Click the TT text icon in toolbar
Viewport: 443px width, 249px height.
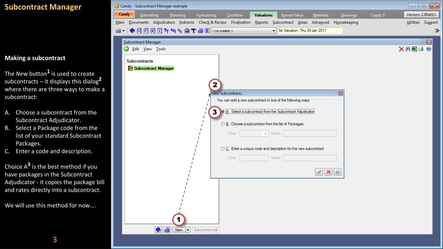pyautogui.click(x=167, y=31)
